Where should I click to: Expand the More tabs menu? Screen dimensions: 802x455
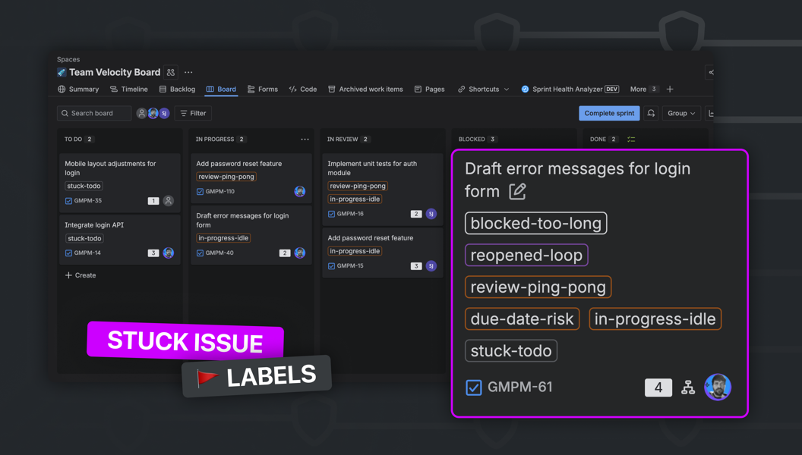point(643,89)
